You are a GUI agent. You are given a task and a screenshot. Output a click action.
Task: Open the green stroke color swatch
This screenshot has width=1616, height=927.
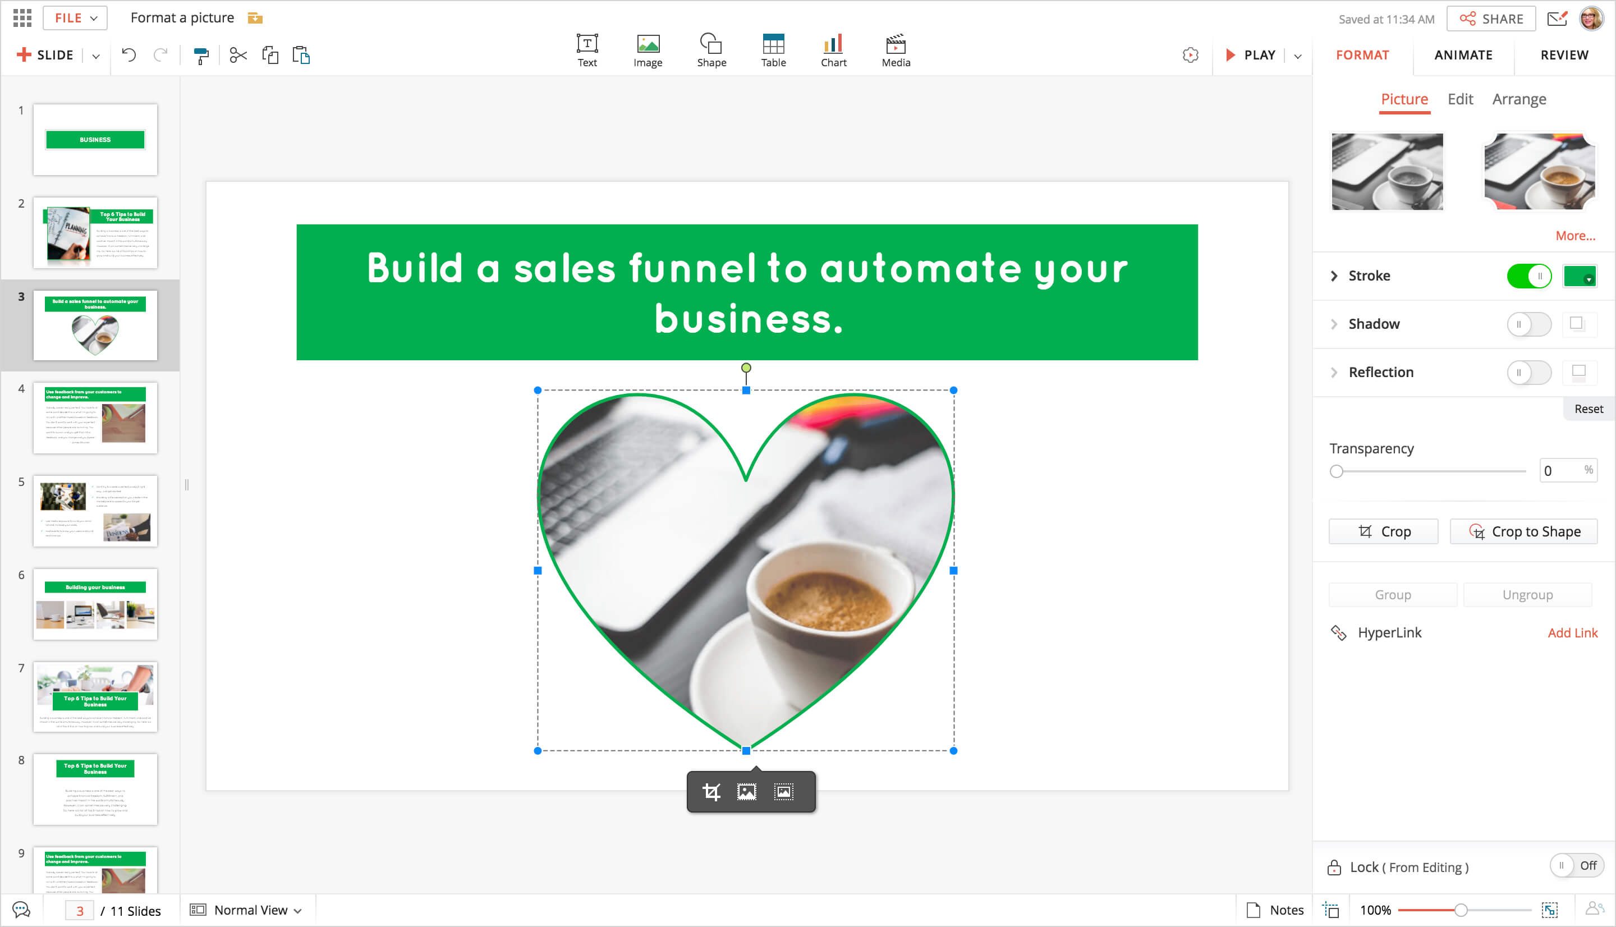tap(1579, 276)
